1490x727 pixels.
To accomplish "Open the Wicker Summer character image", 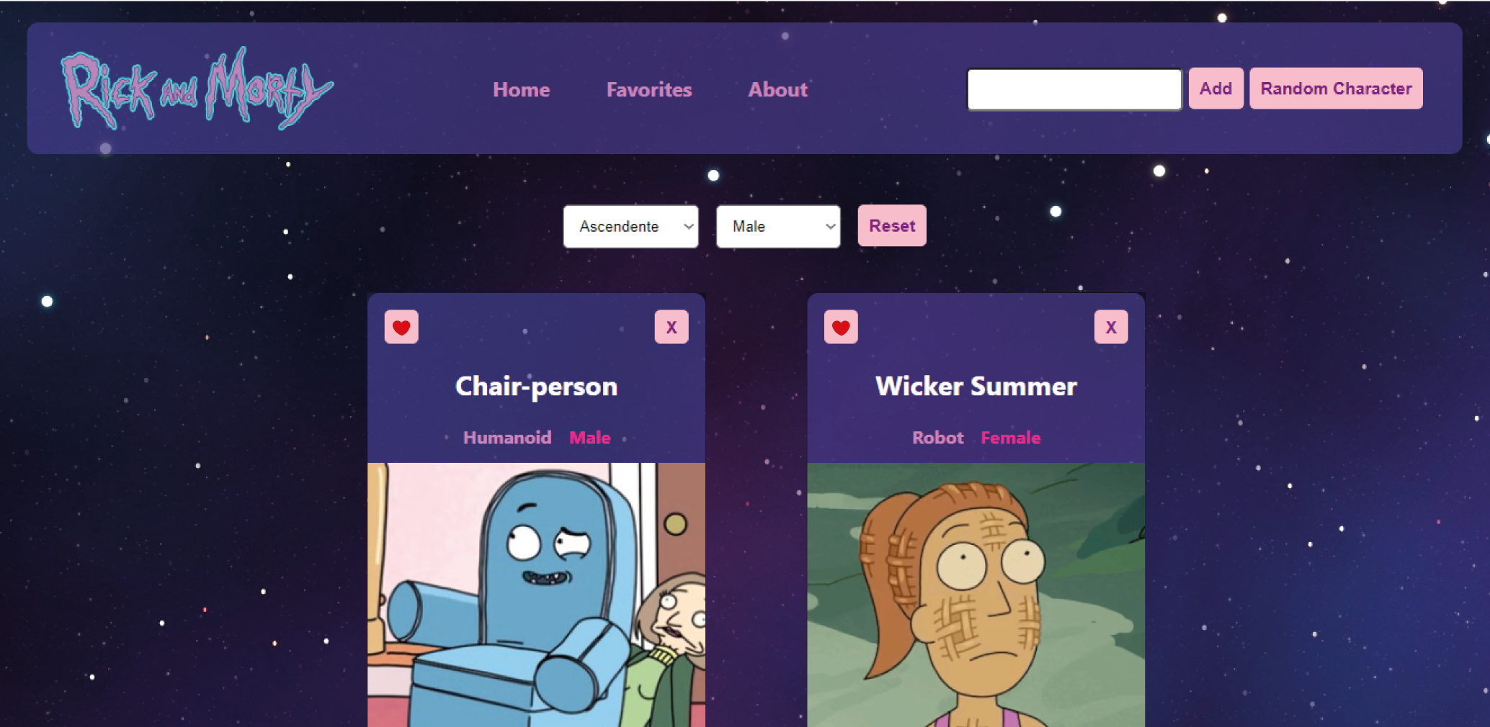I will pyautogui.click(x=976, y=595).
